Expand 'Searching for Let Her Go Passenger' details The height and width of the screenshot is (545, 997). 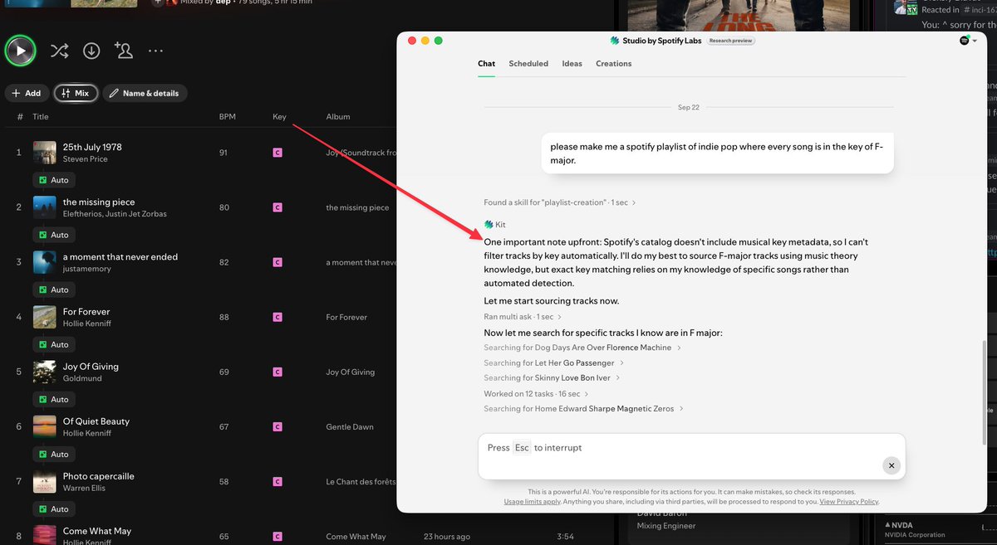(554, 363)
